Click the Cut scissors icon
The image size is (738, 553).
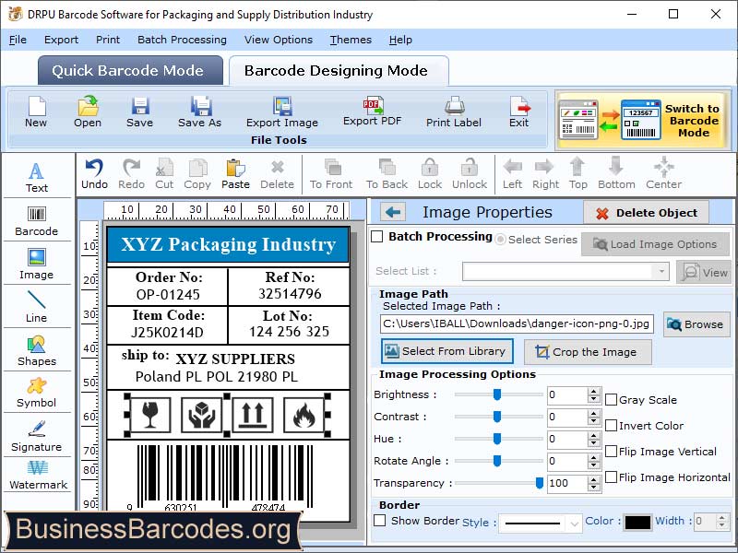164,168
